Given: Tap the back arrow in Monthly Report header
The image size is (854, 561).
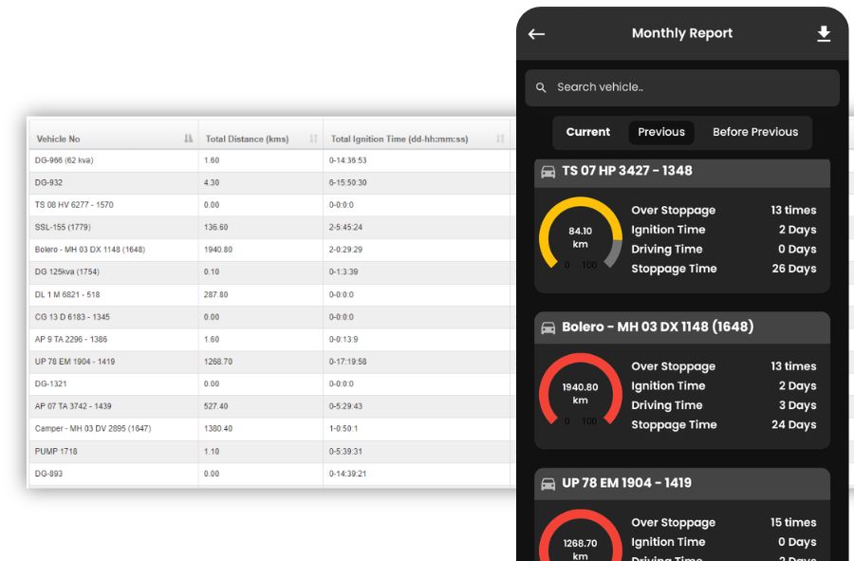Looking at the screenshot, I should pos(537,34).
